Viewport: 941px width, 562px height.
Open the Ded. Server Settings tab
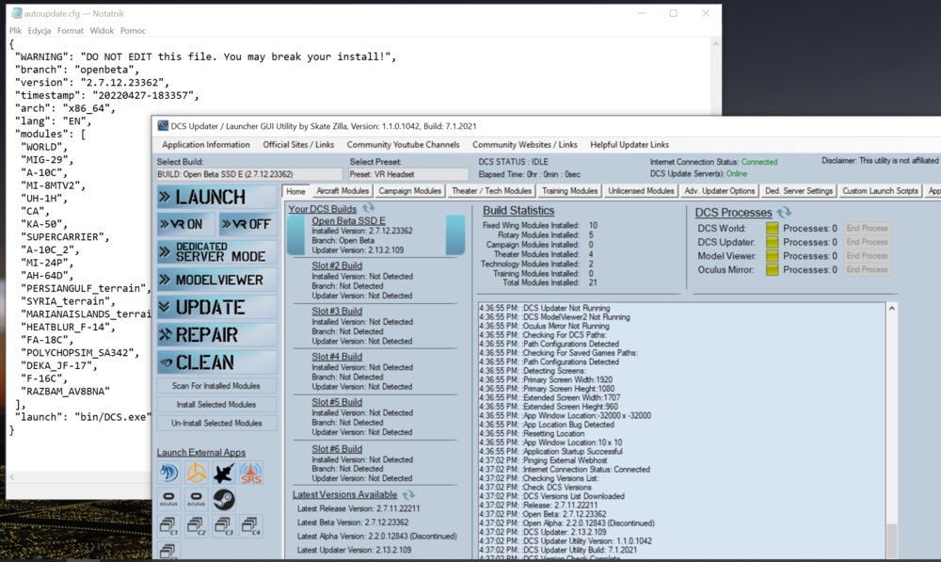point(799,191)
